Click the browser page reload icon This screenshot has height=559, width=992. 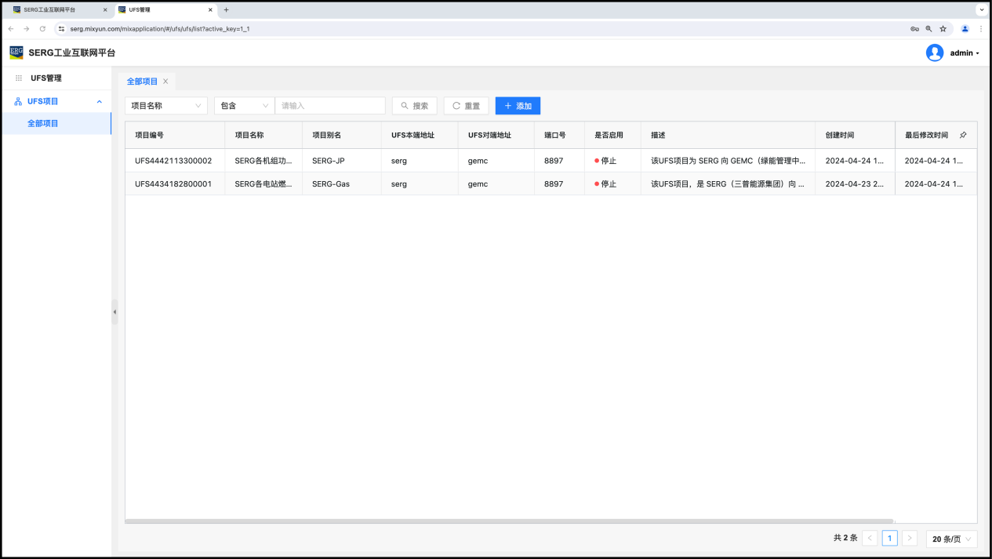coord(42,29)
